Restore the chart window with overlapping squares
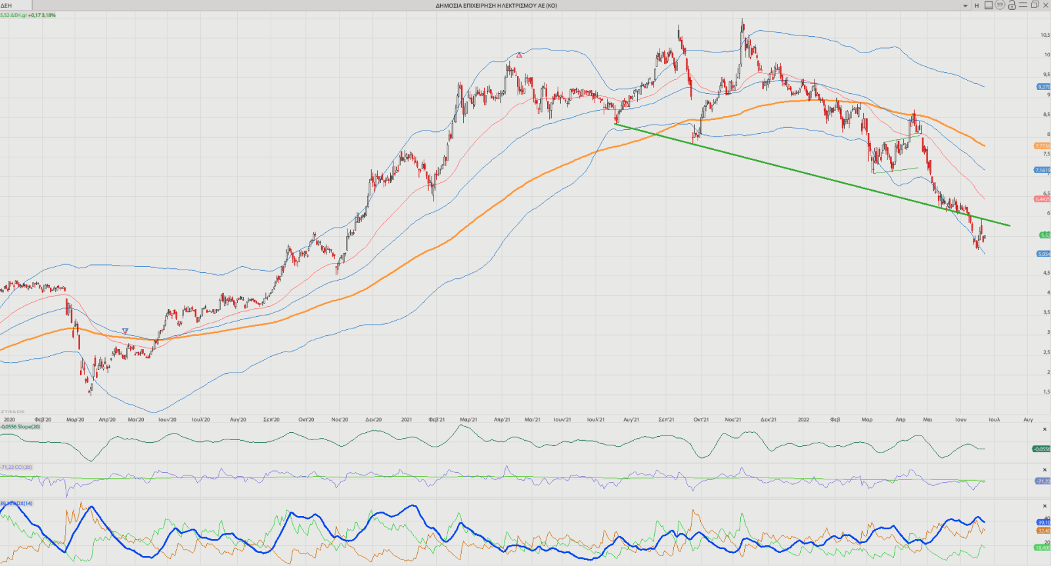 point(1035,5)
